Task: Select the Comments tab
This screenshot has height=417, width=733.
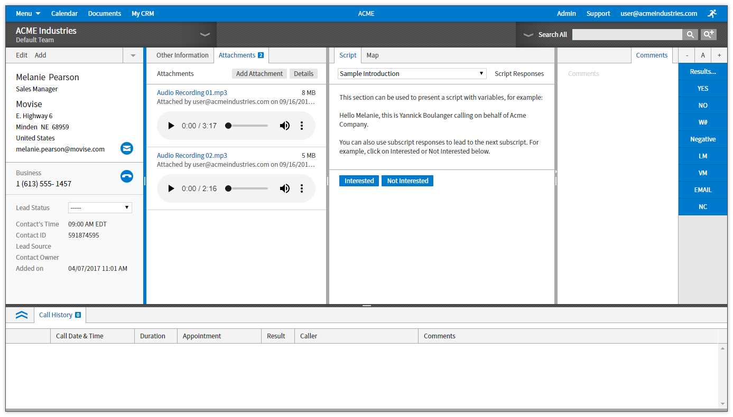Action: coord(652,55)
